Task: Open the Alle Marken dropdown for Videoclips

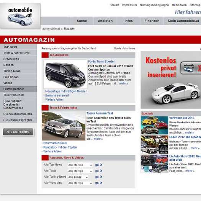Action: 80,183
